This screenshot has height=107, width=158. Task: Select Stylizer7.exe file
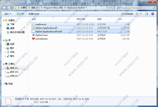coord(81,35)
